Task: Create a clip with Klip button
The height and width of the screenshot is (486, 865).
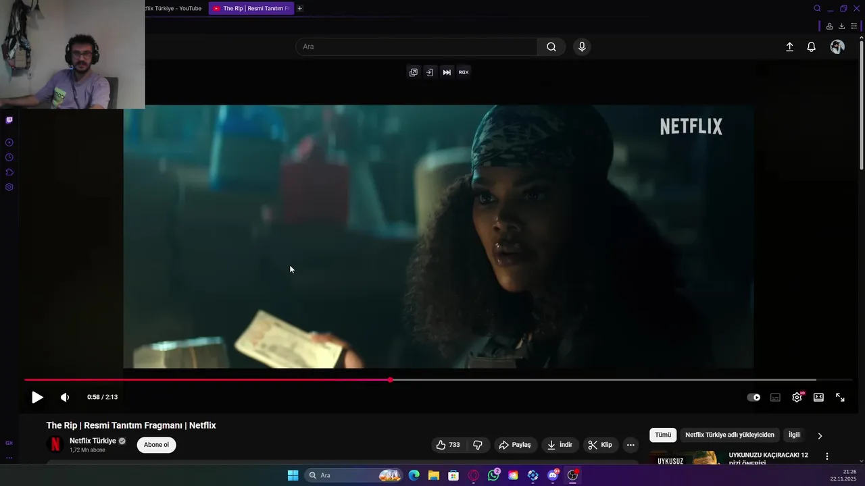Action: click(x=600, y=445)
